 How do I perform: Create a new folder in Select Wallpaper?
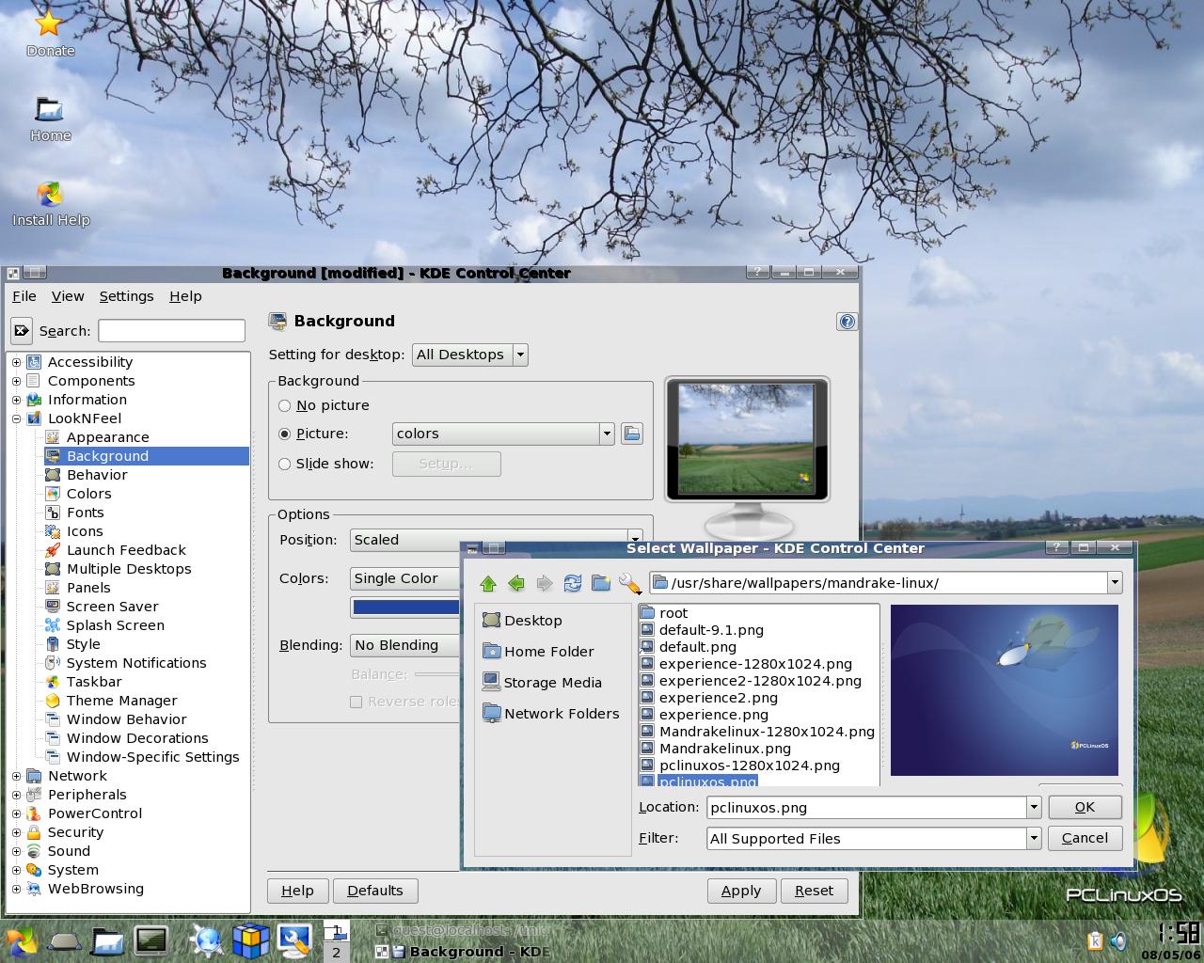pos(601,584)
